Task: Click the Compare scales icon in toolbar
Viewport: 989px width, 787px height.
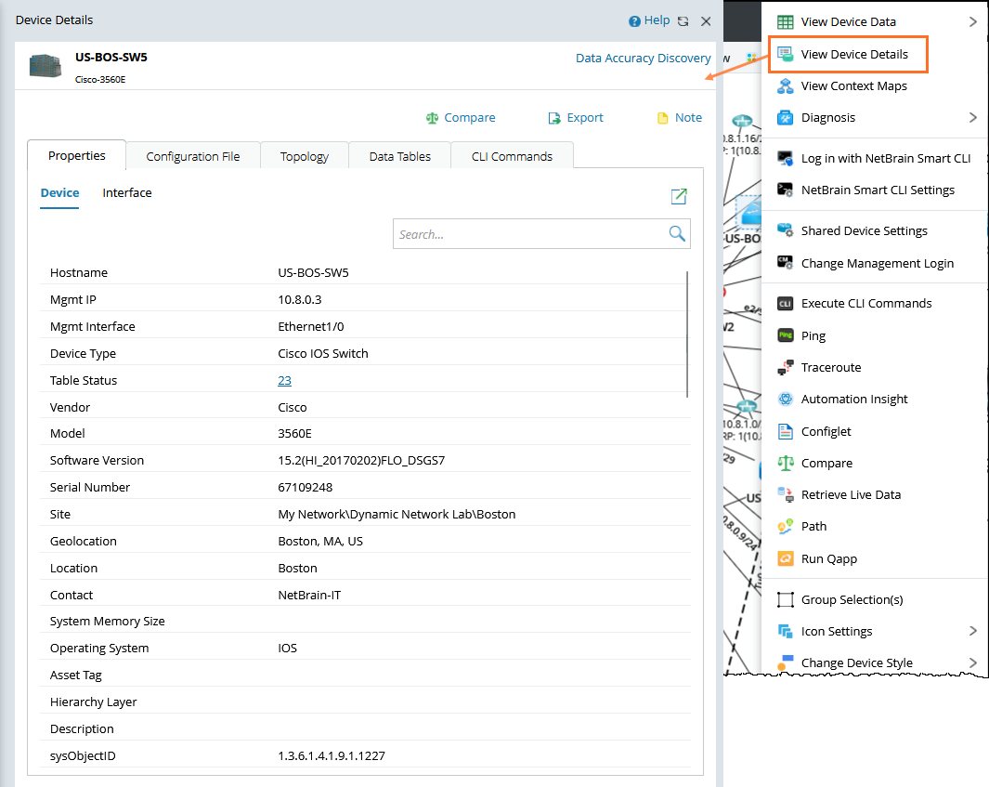Action: click(432, 118)
